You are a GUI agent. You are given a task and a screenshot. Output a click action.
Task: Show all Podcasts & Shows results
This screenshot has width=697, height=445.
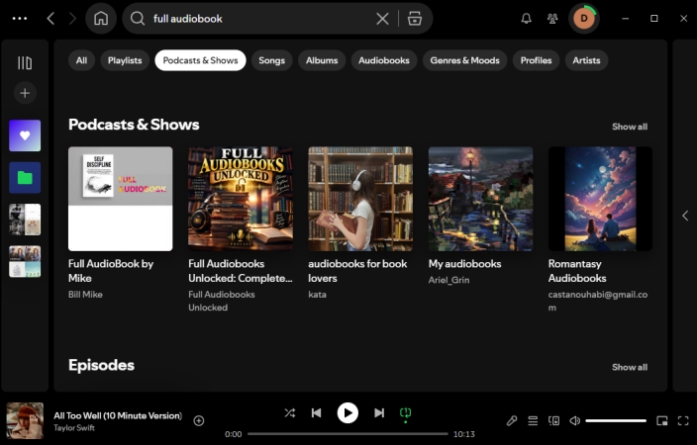click(x=630, y=127)
